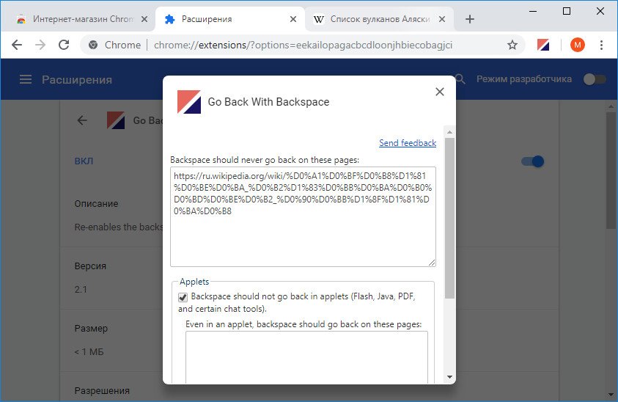This screenshot has height=402, width=618.
Task: Reload the current page
Action: coord(64,45)
